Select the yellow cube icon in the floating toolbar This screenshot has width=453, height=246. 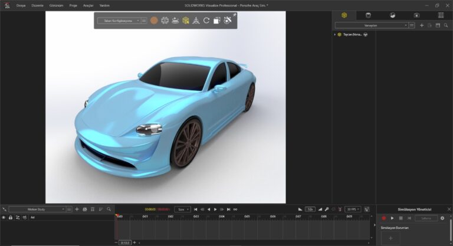click(185, 21)
